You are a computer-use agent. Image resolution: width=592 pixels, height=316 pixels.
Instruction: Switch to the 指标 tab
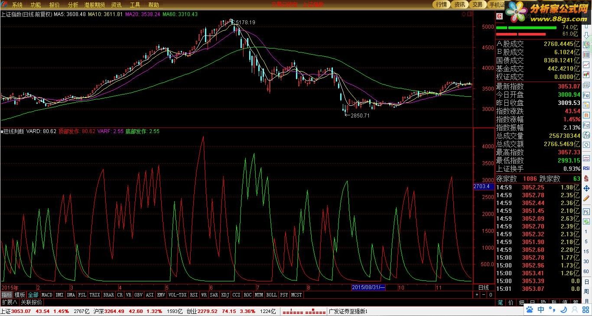(7, 295)
